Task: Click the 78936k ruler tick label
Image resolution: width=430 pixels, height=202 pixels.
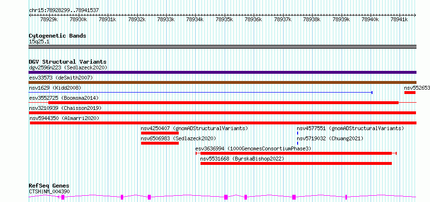Action: pyautogui.click(x=253, y=19)
